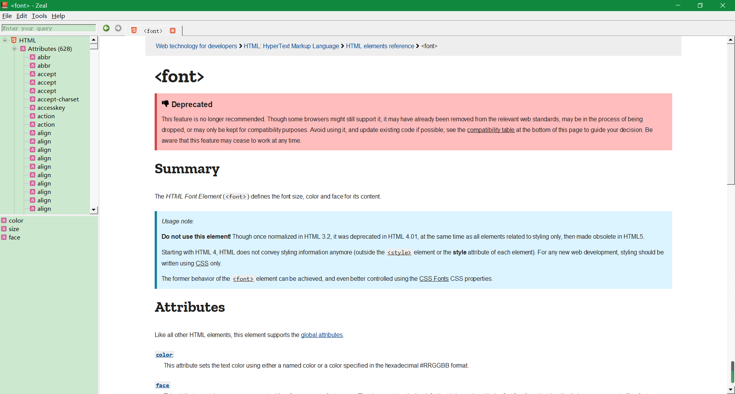Select the <font> tab
Screen dimensions: 735x394
click(153, 31)
